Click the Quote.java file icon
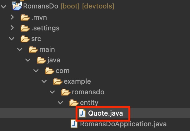Screen dimensions: 190x131 coord(82,113)
